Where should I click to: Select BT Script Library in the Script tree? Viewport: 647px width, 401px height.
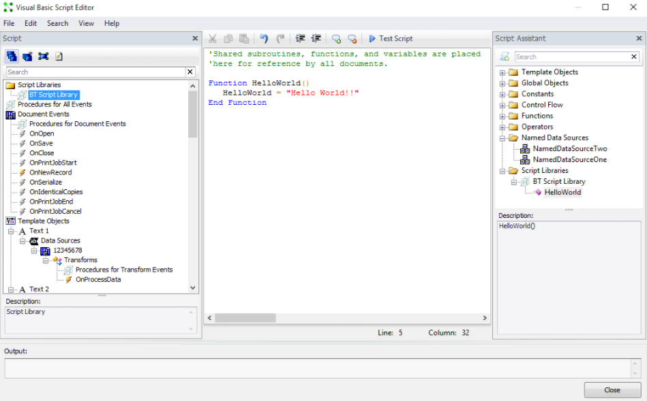click(53, 95)
